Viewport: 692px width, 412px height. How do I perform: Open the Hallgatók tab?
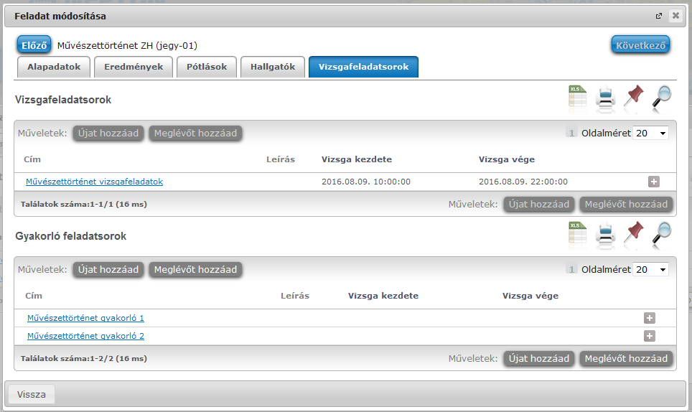pyautogui.click(x=273, y=67)
